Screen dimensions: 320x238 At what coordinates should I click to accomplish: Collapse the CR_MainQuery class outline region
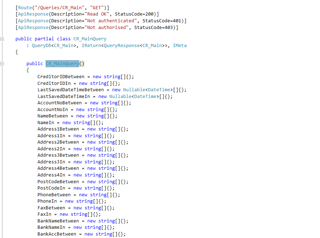click(2, 39)
